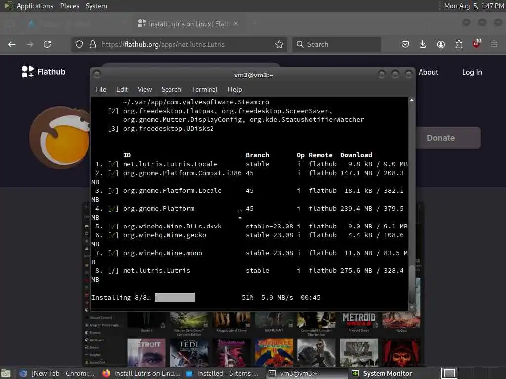
Task: Close the Install Lutris tab
Action: 236,24
